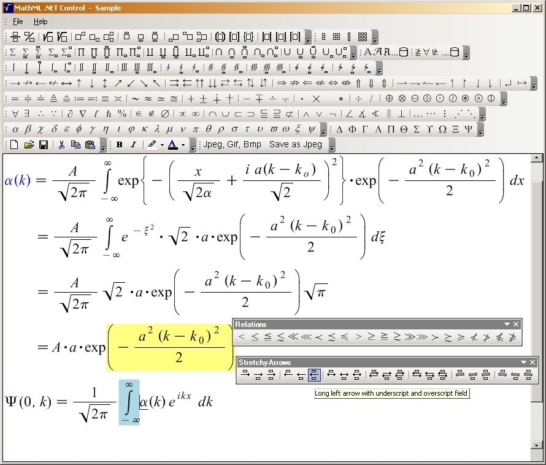Screen dimensions: 546x465
Task: Toggle Italic formatting
Action: click(x=133, y=145)
